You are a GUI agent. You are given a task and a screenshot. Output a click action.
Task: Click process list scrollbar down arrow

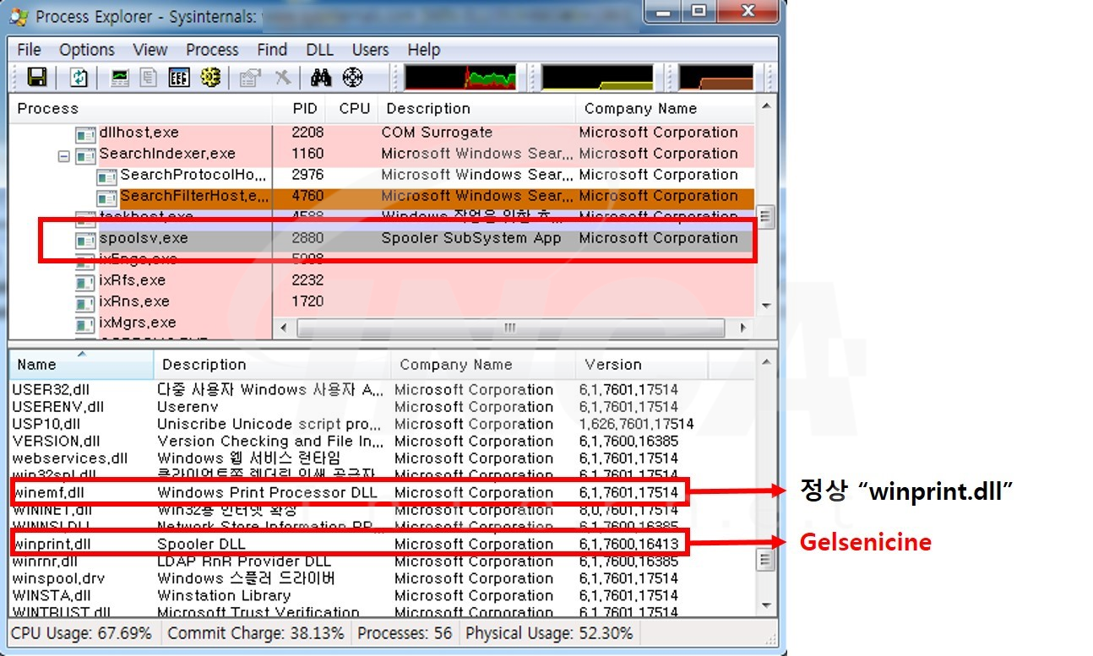coord(765,306)
